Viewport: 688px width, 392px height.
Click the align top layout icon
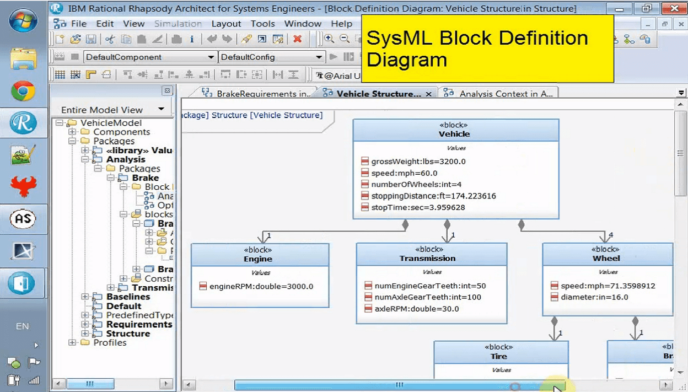coord(127,74)
